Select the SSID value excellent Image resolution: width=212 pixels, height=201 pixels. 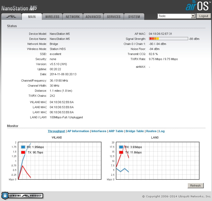click(x=56, y=54)
